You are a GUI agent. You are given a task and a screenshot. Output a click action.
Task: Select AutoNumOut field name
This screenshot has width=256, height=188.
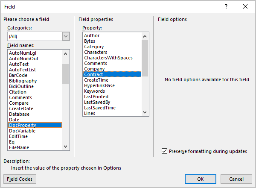[x=35, y=59]
